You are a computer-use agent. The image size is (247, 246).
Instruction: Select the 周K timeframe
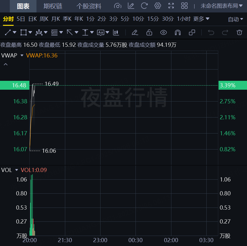[44, 19]
